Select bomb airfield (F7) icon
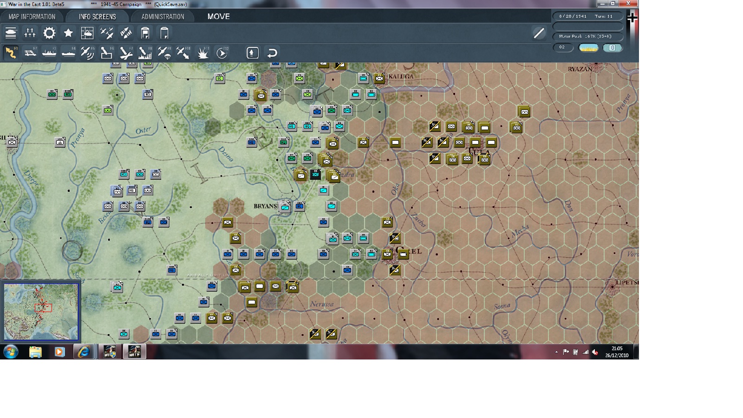Viewport: 743px width, 418px height. 126,52
